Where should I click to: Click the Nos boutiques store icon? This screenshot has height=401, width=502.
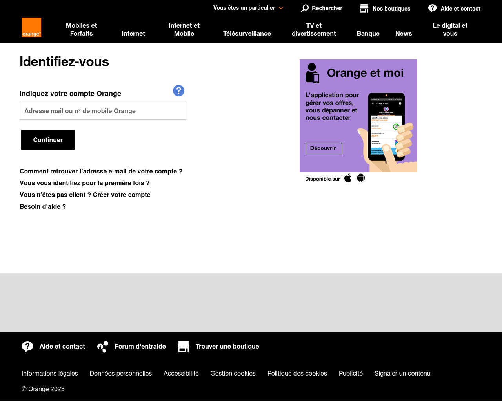coord(364,8)
